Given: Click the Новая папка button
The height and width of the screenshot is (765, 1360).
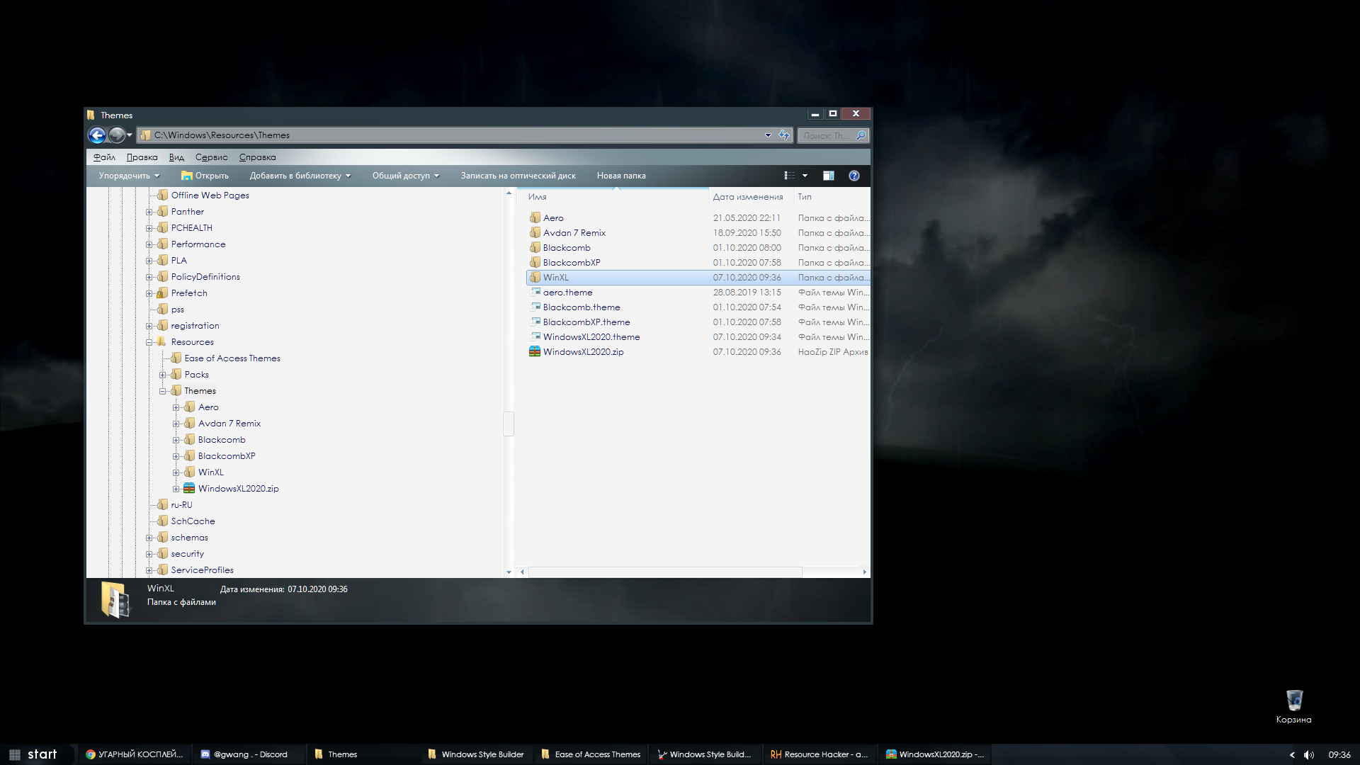Looking at the screenshot, I should point(620,175).
